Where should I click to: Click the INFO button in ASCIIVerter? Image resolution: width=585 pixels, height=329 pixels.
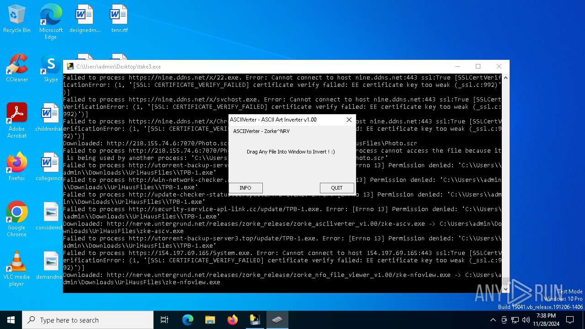(x=245, y=188)
